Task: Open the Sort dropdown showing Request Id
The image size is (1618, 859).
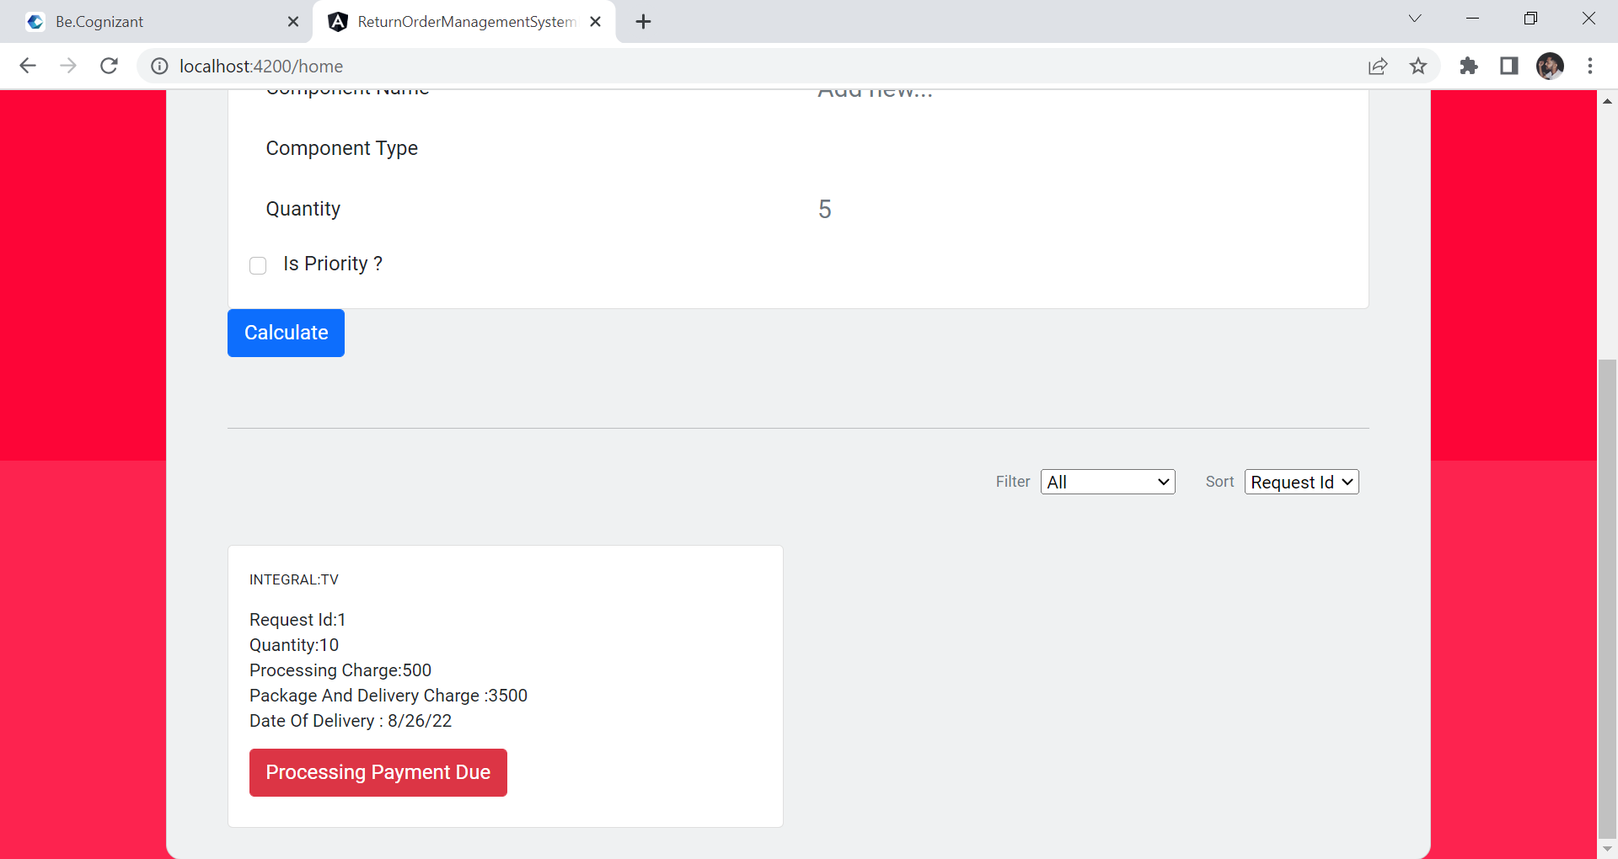Action: click(1302, 482)
